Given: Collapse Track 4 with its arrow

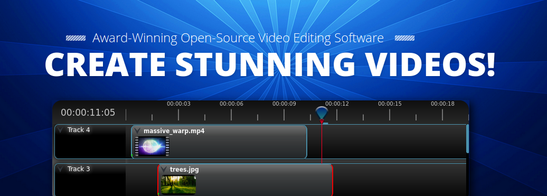Looking at the screenshot, I should point(61,130).
